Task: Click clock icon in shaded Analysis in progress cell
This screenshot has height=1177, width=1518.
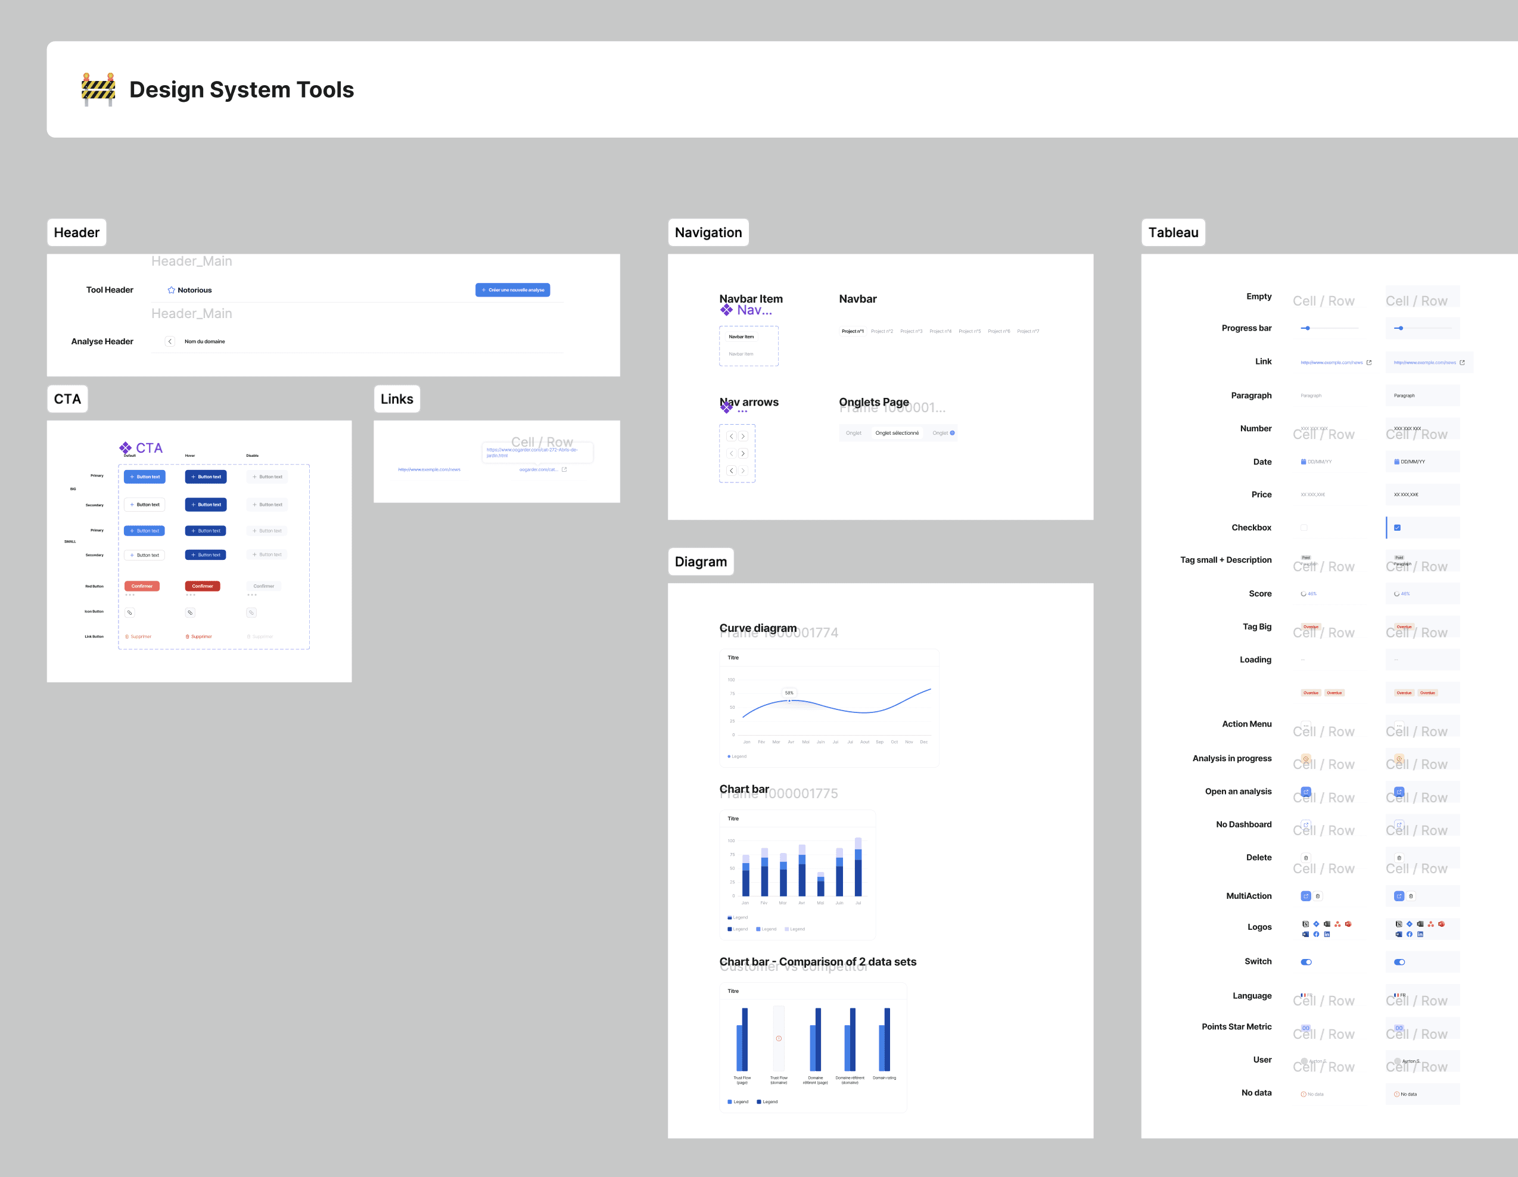Action: click(x=1399, y=759)
